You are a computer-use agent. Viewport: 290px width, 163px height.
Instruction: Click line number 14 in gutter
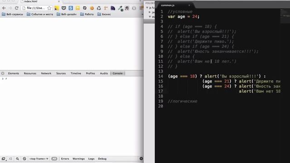tap(160, 77)
